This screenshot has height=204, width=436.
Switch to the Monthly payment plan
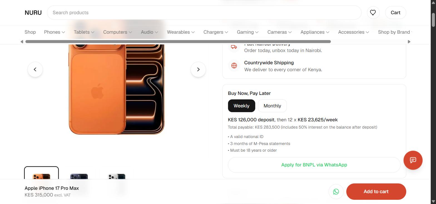click(x=272, y=106)
